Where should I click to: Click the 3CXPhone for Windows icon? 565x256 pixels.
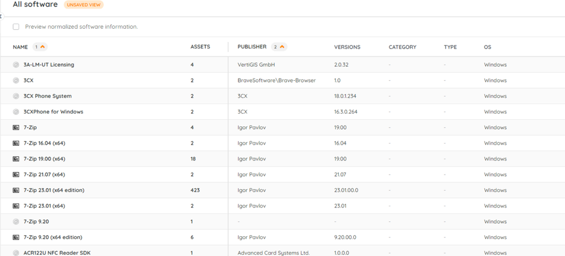pos(16,112)
